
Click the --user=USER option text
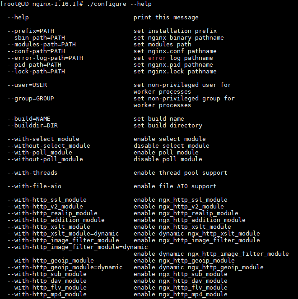[27, 85]
